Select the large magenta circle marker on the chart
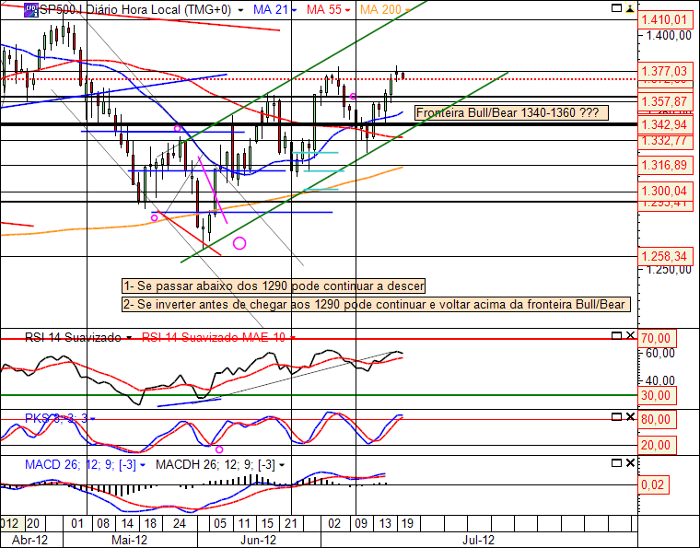Viewport: 700px width, 548px height. point(239,243)
